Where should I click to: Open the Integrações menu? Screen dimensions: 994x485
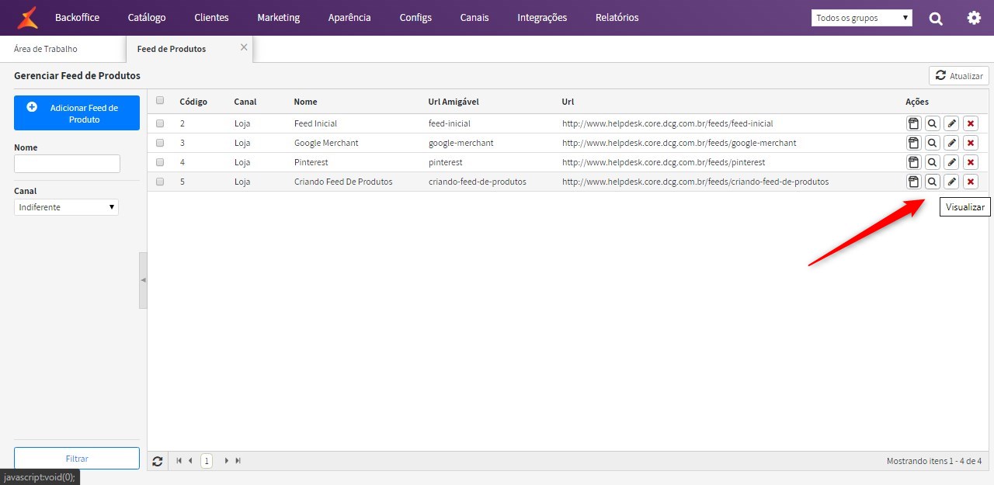(542, 18)
